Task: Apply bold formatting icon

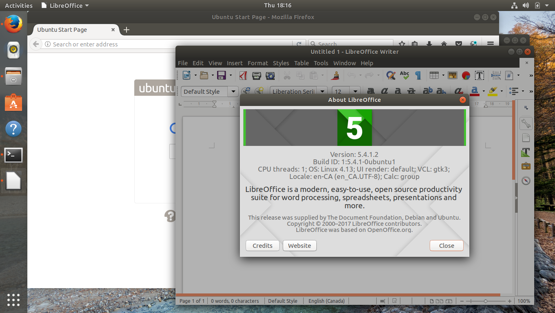Action: click(371, 91)
